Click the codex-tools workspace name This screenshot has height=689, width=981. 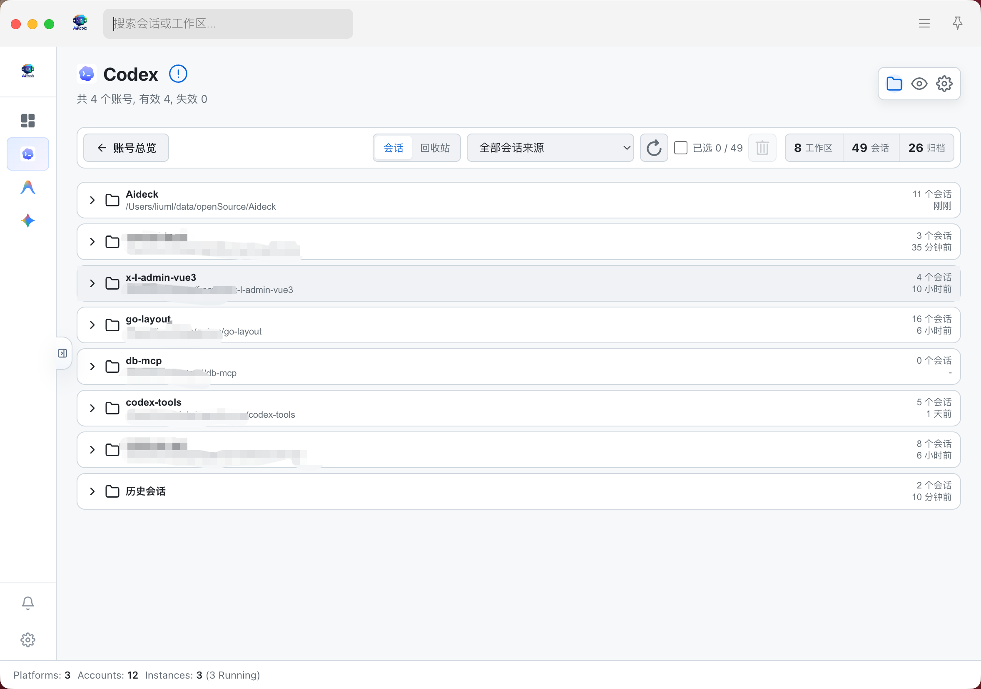click(153, 403)
